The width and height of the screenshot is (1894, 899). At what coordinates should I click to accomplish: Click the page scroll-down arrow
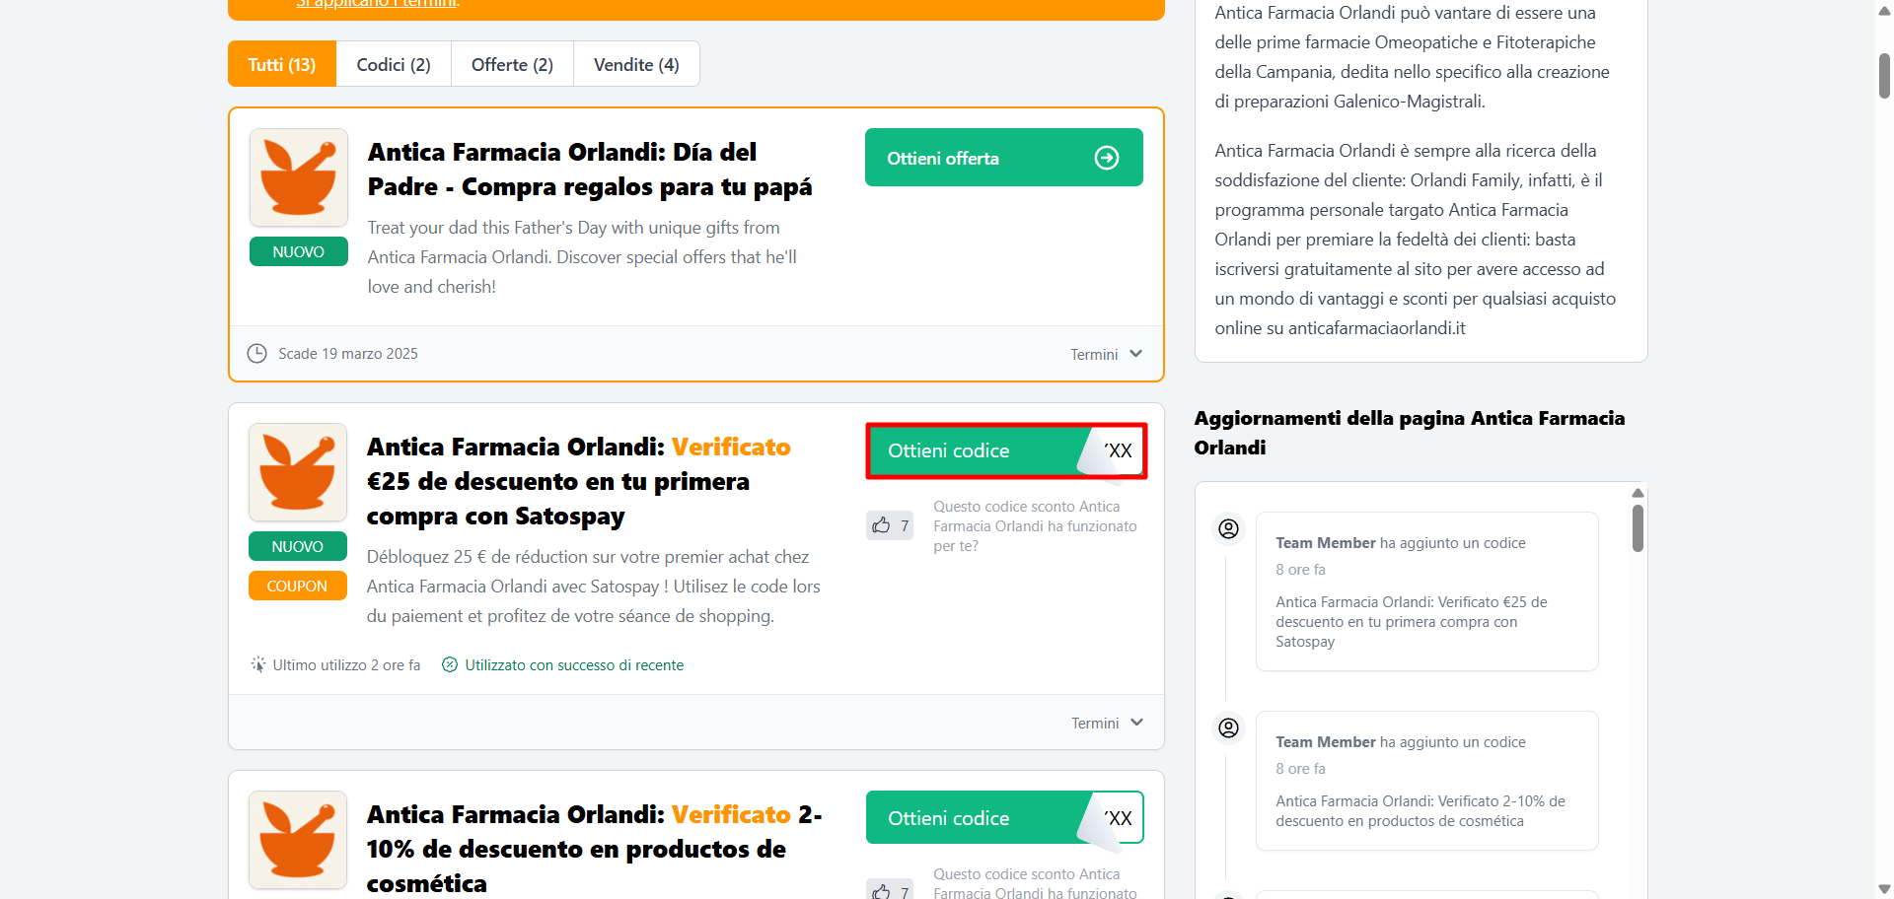click(1884, 889)
